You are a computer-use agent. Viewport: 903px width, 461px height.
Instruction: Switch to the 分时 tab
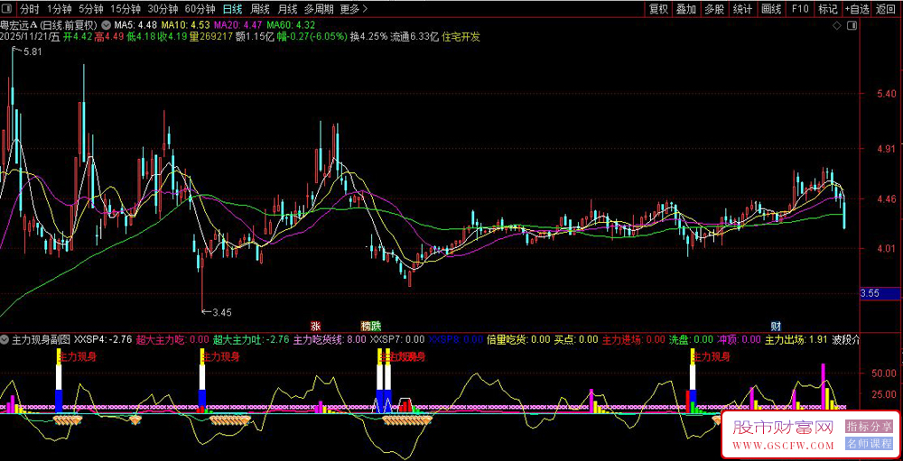pos(30,9)
